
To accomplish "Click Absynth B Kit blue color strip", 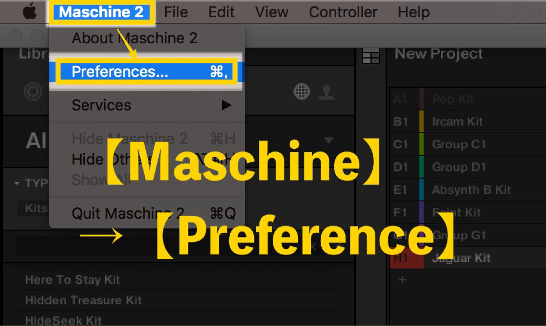I will (421, 190).
